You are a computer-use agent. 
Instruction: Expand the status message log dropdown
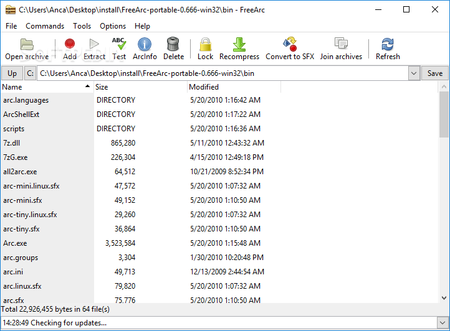pyautogui.click(x=443, y=323)
